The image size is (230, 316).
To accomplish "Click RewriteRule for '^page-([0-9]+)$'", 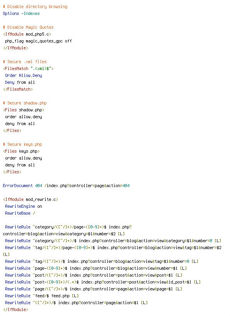I will pyautogui.click(x=96, y=268).
